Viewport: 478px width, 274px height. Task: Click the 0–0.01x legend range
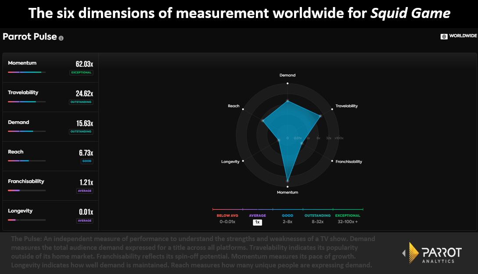pos(227,222)
